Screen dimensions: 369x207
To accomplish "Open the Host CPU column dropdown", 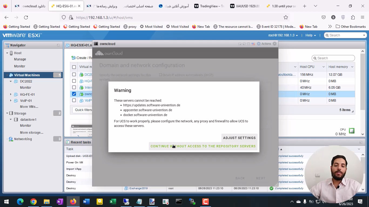I will click(x=323, y=67).
